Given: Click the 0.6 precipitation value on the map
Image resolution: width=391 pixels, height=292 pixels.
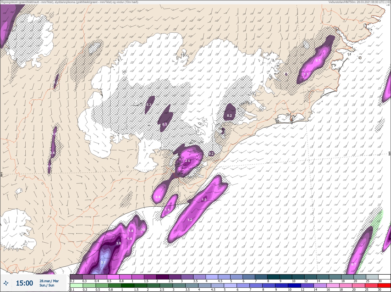Looking at the screenshot, I should tap(143, 230).
